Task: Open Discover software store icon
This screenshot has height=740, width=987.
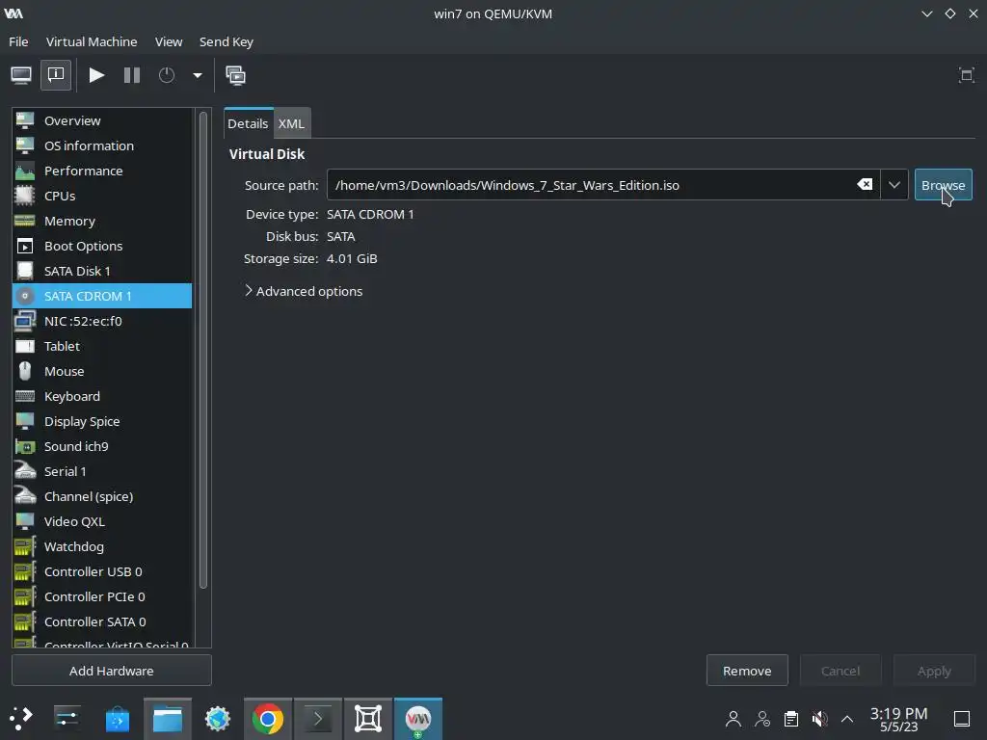Action: pos(117,718)
